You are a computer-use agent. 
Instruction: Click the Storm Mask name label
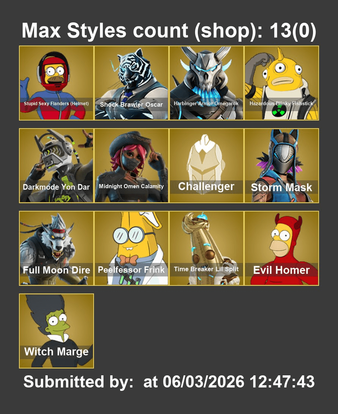281,187
